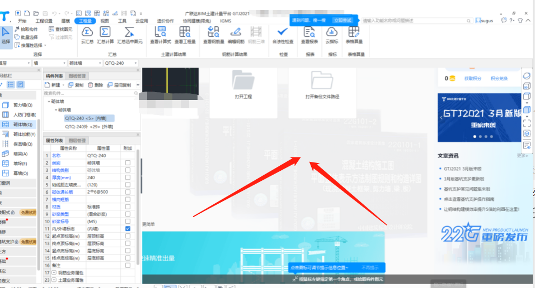
Task: Click the 云指标 cloud icon
Action: 332,35
